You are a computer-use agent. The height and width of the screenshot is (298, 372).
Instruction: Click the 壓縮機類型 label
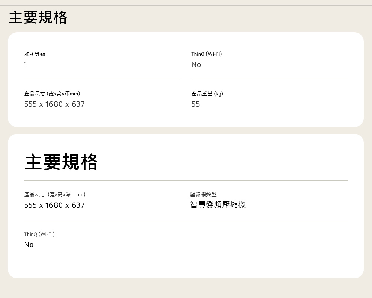[203, 194]
